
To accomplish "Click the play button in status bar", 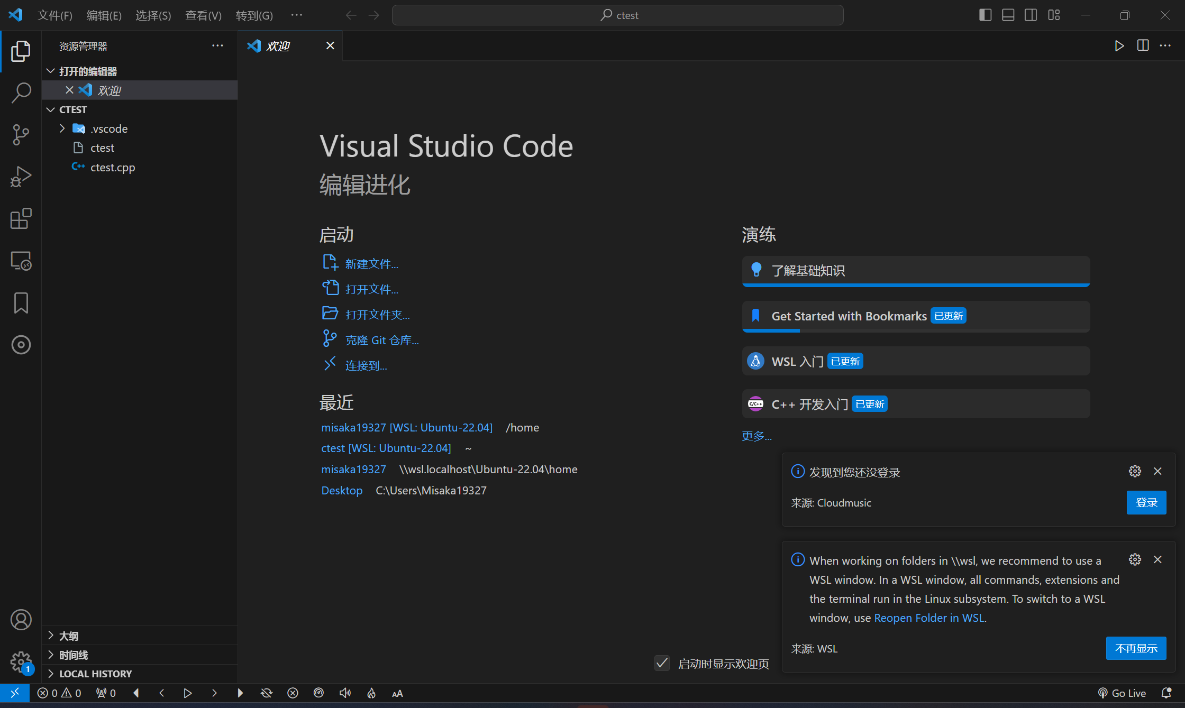I will pyautogui.click(x=188, y=693).
